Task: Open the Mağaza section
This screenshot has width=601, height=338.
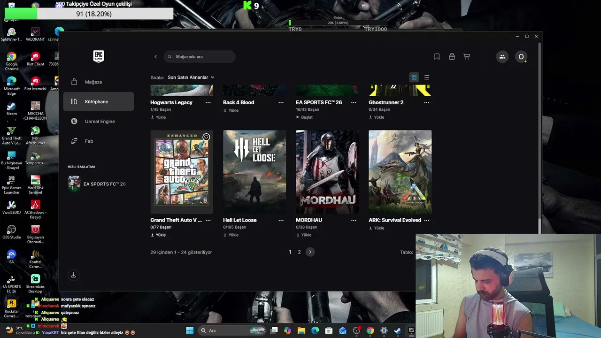Action: [99, 82]
